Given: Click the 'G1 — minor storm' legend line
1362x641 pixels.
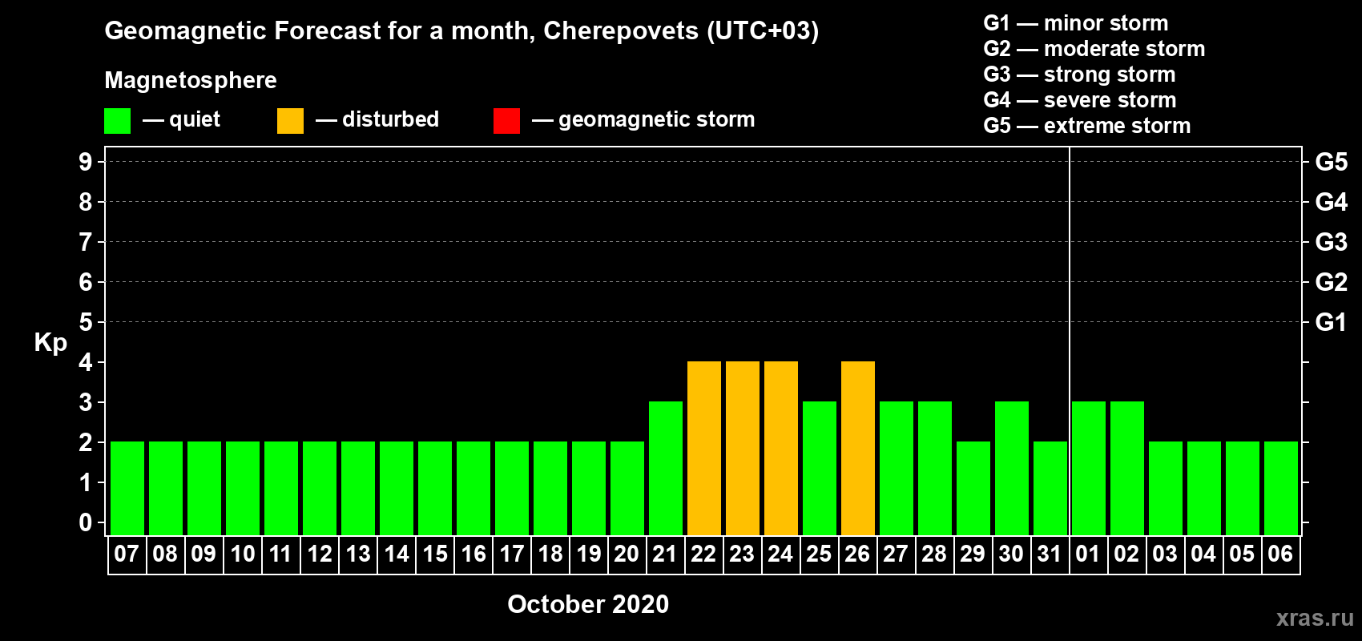Looking at the screenshot, I should [1076, 23].
